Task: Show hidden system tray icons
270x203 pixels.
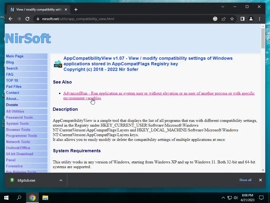Action: pos(223,198)
